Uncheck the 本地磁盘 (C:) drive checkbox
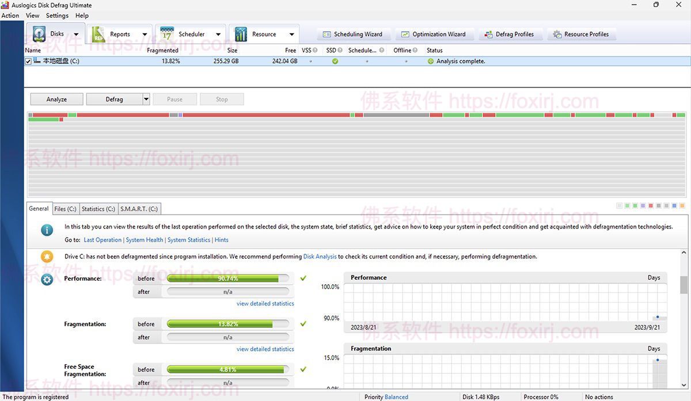 (x=28, y=60)
